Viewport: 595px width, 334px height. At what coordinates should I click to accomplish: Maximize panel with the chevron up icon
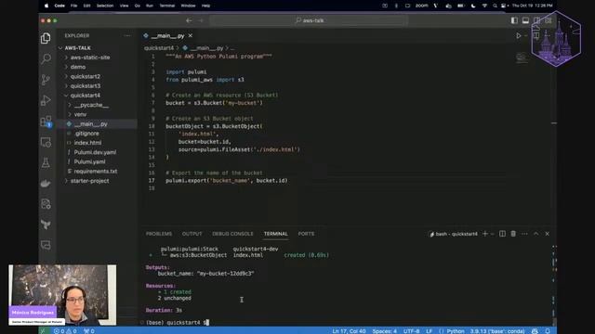point(535,234)
